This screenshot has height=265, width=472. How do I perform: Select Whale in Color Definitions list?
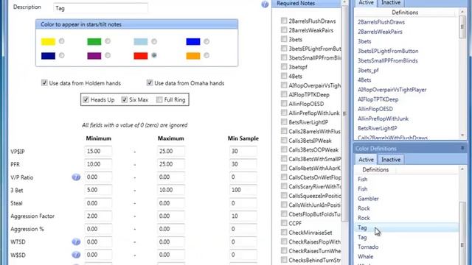(366, 257)
